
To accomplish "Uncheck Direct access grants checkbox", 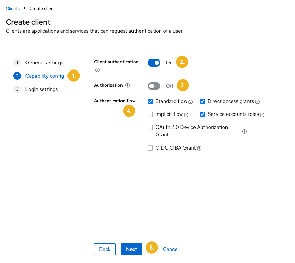I will 202,102.
